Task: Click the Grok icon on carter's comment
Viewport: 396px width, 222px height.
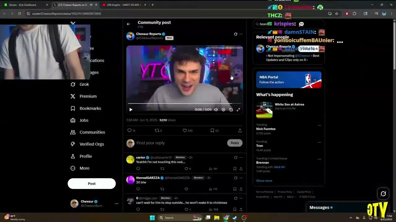Action: click(235, 158)
